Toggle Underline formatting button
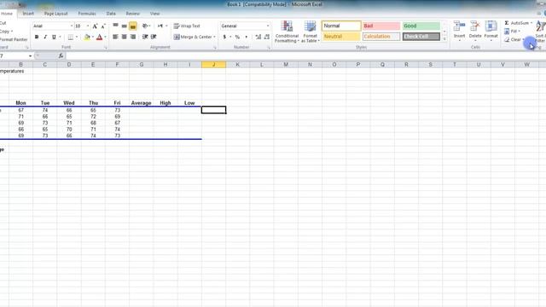This screenshot has height=307, width=546. click(x=54, y=37)
